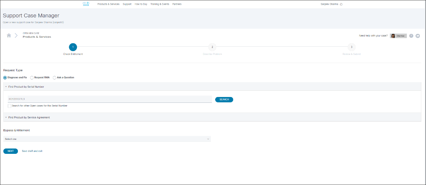
Task: Open the Partners menu
Action: [x=177, y=4]
